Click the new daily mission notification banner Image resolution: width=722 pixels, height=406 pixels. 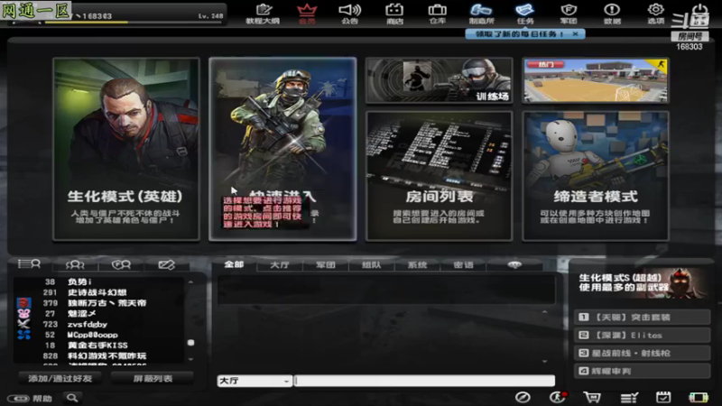click(x=525, y=34)
